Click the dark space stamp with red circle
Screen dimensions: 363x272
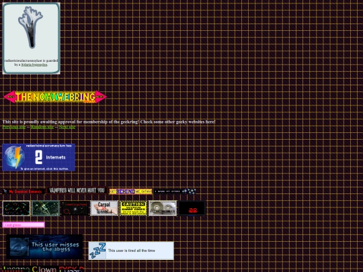coord(75,208)
